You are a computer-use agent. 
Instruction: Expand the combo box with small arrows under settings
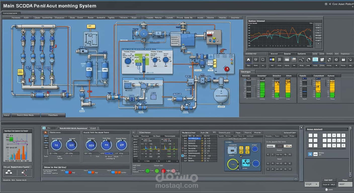point(287,146)
